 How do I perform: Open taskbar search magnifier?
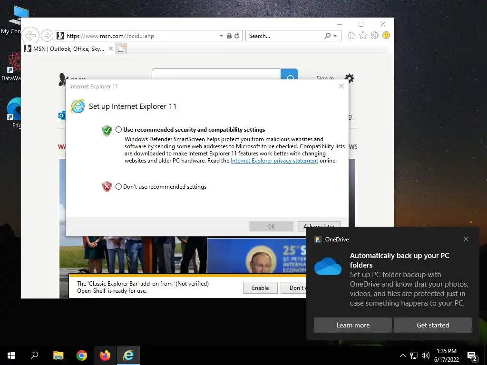tap(34, 355)
